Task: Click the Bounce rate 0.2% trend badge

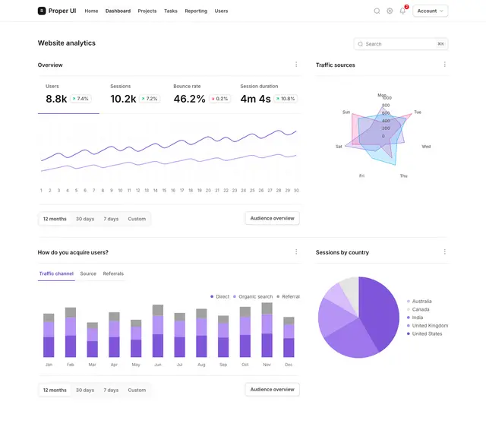Action: pos(219,99)
